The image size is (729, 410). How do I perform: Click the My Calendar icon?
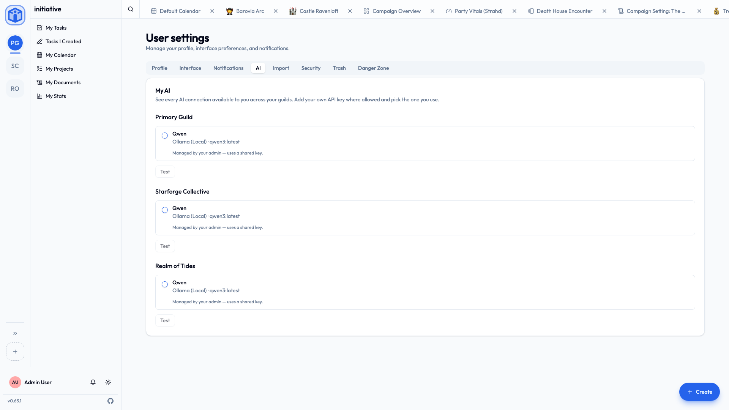(39, 55)
